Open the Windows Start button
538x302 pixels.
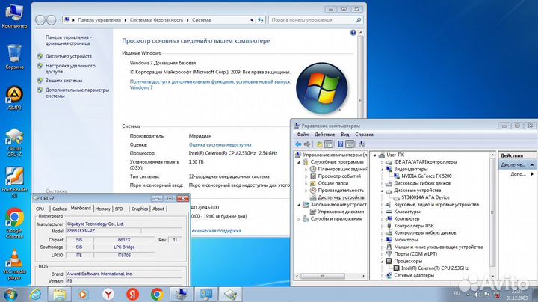tap(10, 295)
